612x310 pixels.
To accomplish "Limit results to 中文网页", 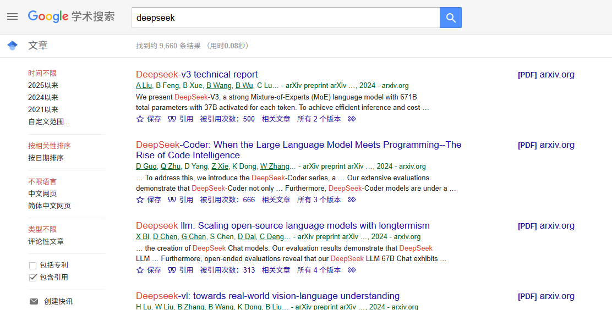I will (x=42, y=194).
